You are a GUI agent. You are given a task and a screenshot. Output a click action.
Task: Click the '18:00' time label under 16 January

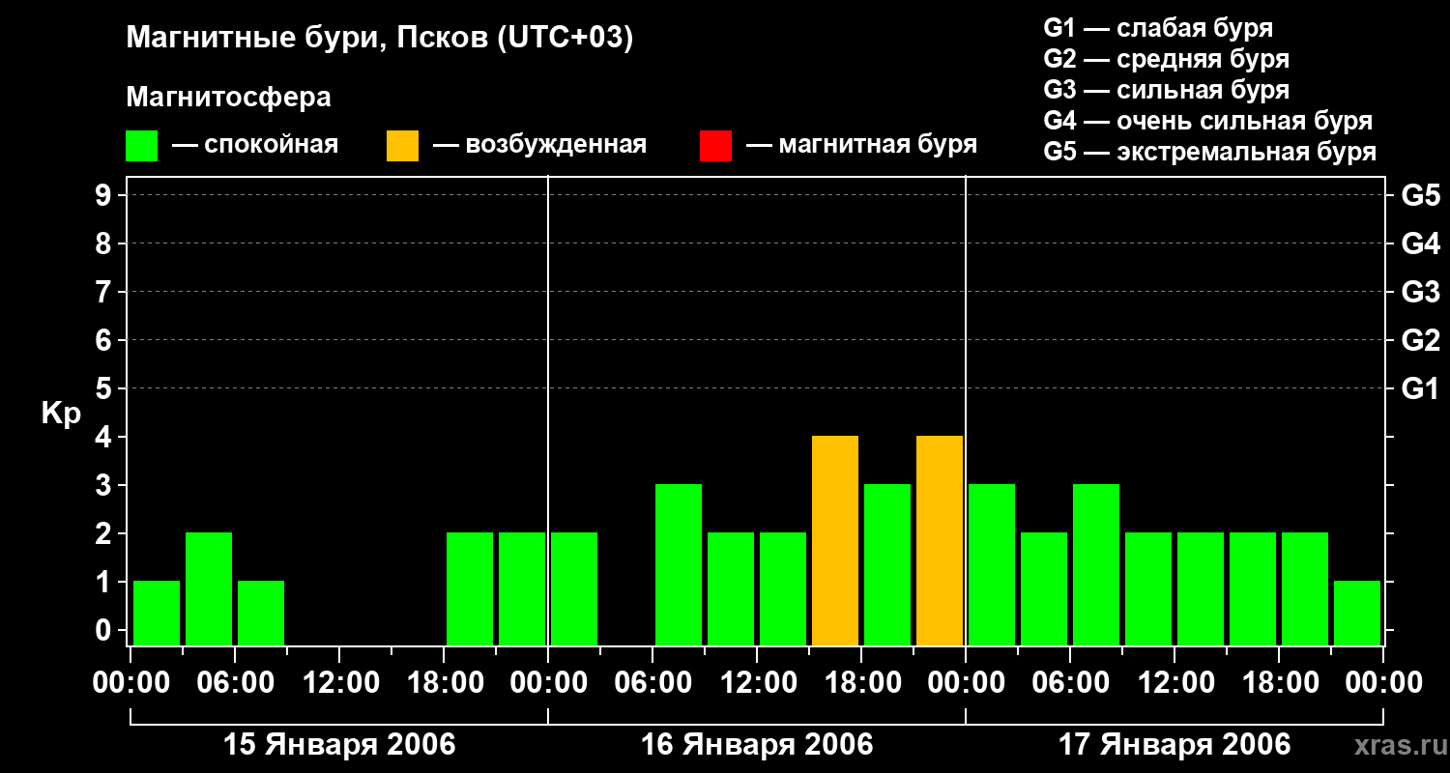coord(861,683)
